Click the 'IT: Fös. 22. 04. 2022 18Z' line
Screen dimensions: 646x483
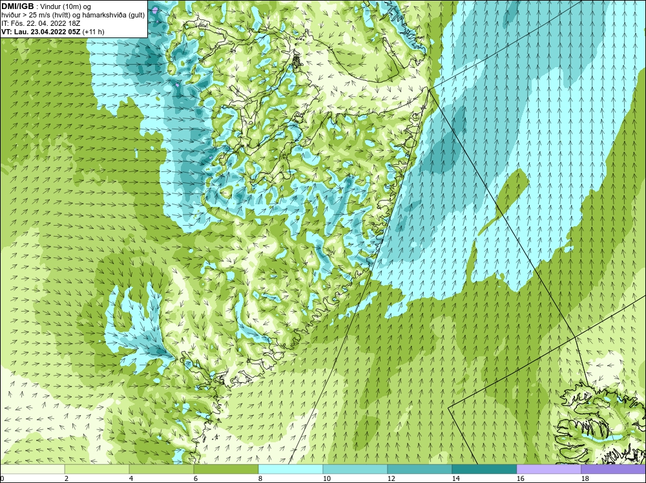(x=41, y=23)
